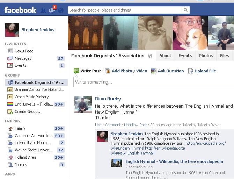Click the News Feed icon
234x180 pixels.
(x=10, y=51)
